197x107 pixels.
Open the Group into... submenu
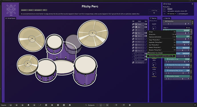click(161, 34)
